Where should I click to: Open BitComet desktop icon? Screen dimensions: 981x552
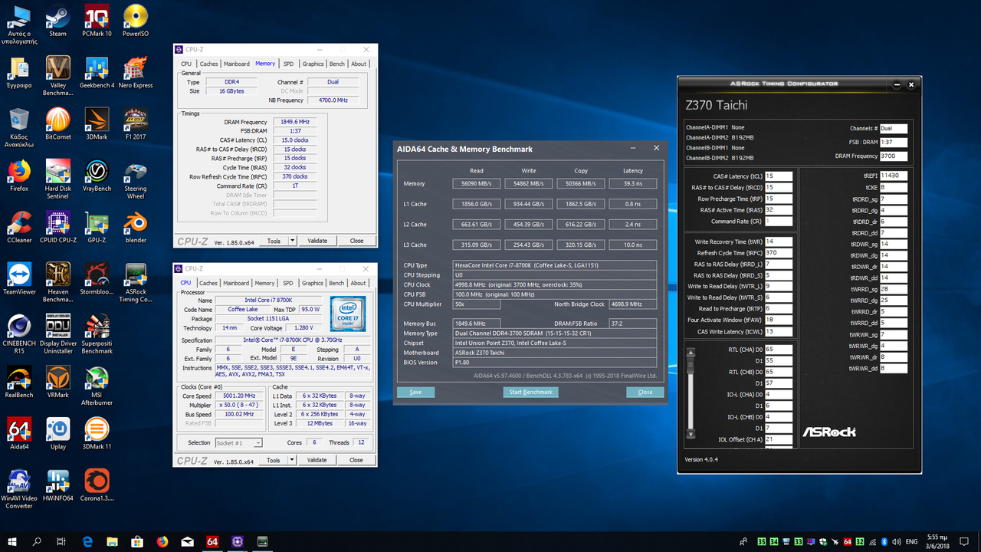(57, 124)
